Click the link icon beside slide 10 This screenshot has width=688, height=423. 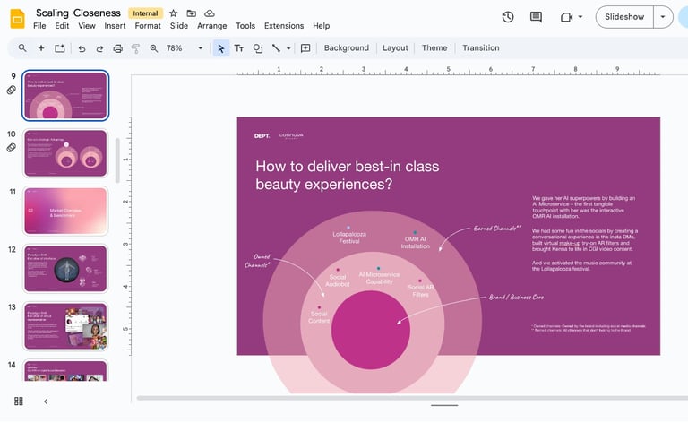[x=12, y=148]
